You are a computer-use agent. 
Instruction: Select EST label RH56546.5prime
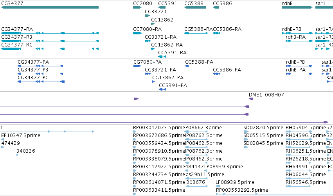click(306, 182)
